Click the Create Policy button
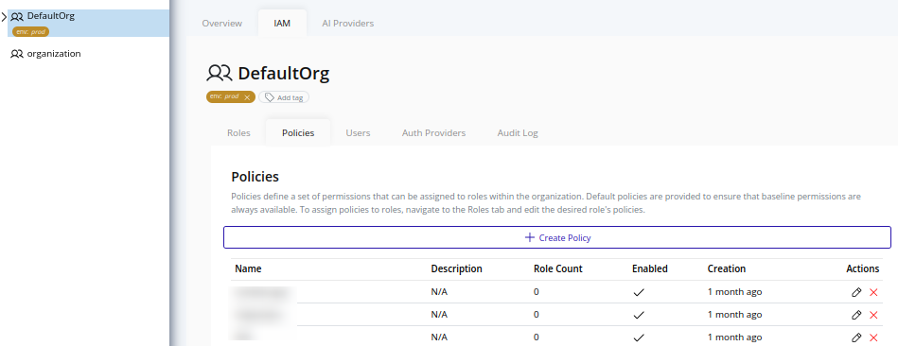The height and width of the screenshot is (346, 898). pyautogui.click(x=557, y=237)
